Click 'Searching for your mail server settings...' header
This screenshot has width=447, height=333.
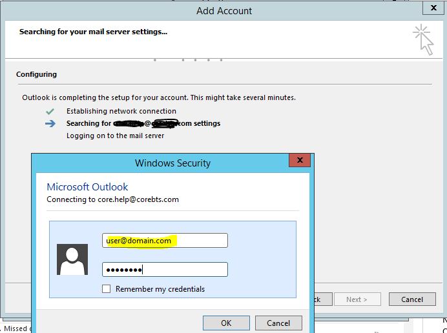coord(93,32)
